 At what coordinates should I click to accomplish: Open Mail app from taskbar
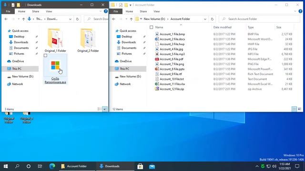pyautogui.click(x=152, y=166)
